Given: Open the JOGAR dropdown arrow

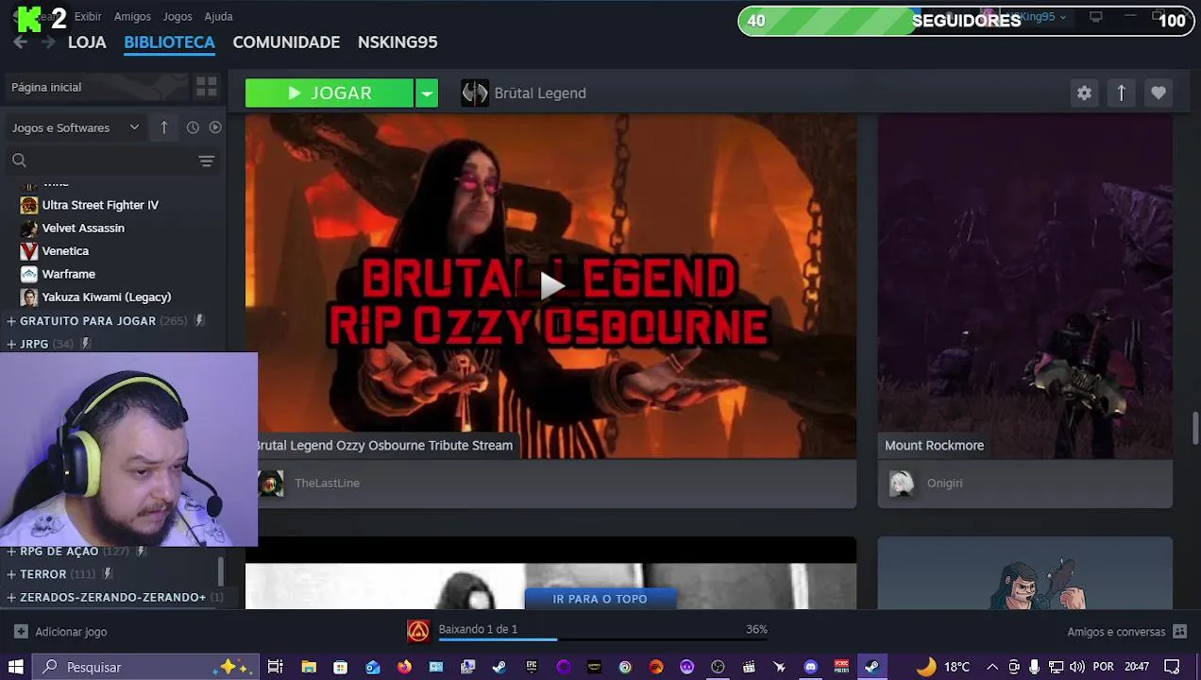Looking at the screenshot, I should click(427, 93).
